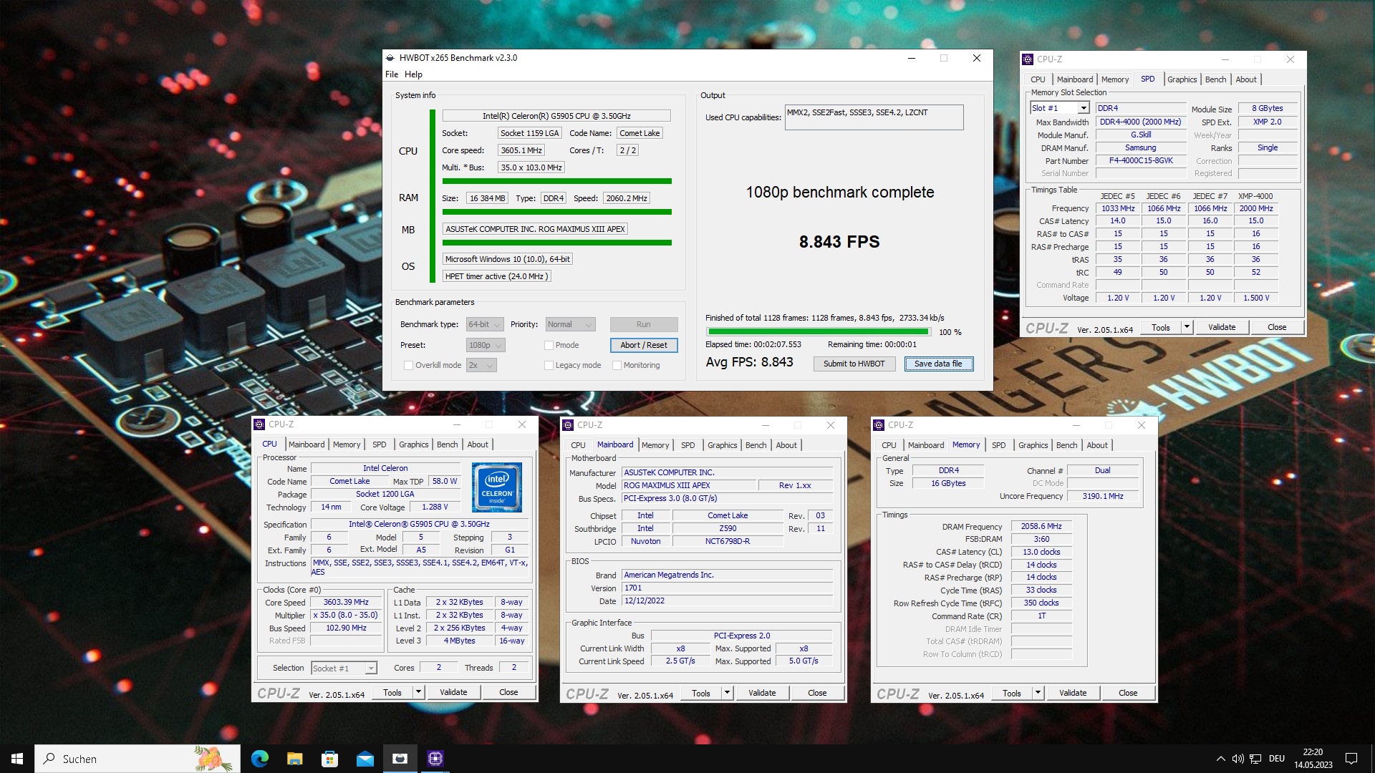Open the Windows Start menu
This screenshot has height=773, width=1375.
17,759
